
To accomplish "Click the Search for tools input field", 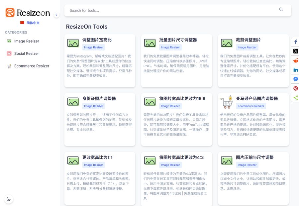I will coord(171,10).
